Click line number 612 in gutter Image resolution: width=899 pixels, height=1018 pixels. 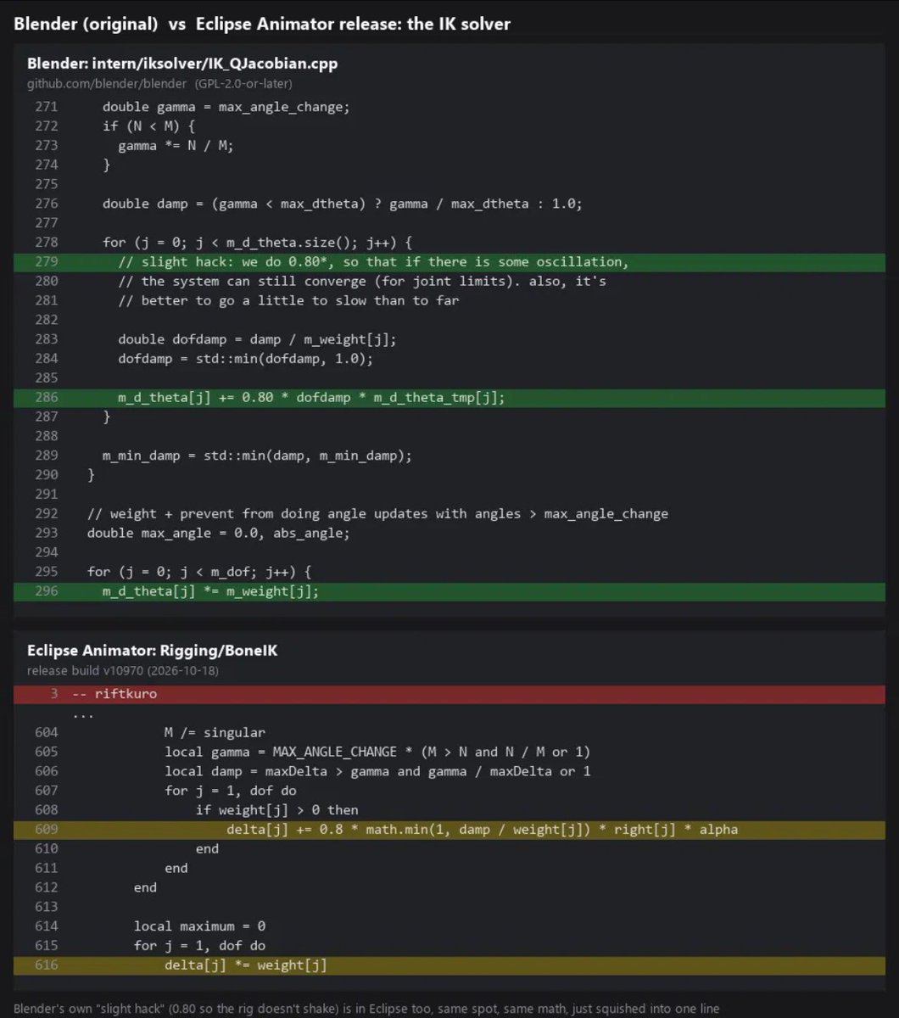pos(47,887)
